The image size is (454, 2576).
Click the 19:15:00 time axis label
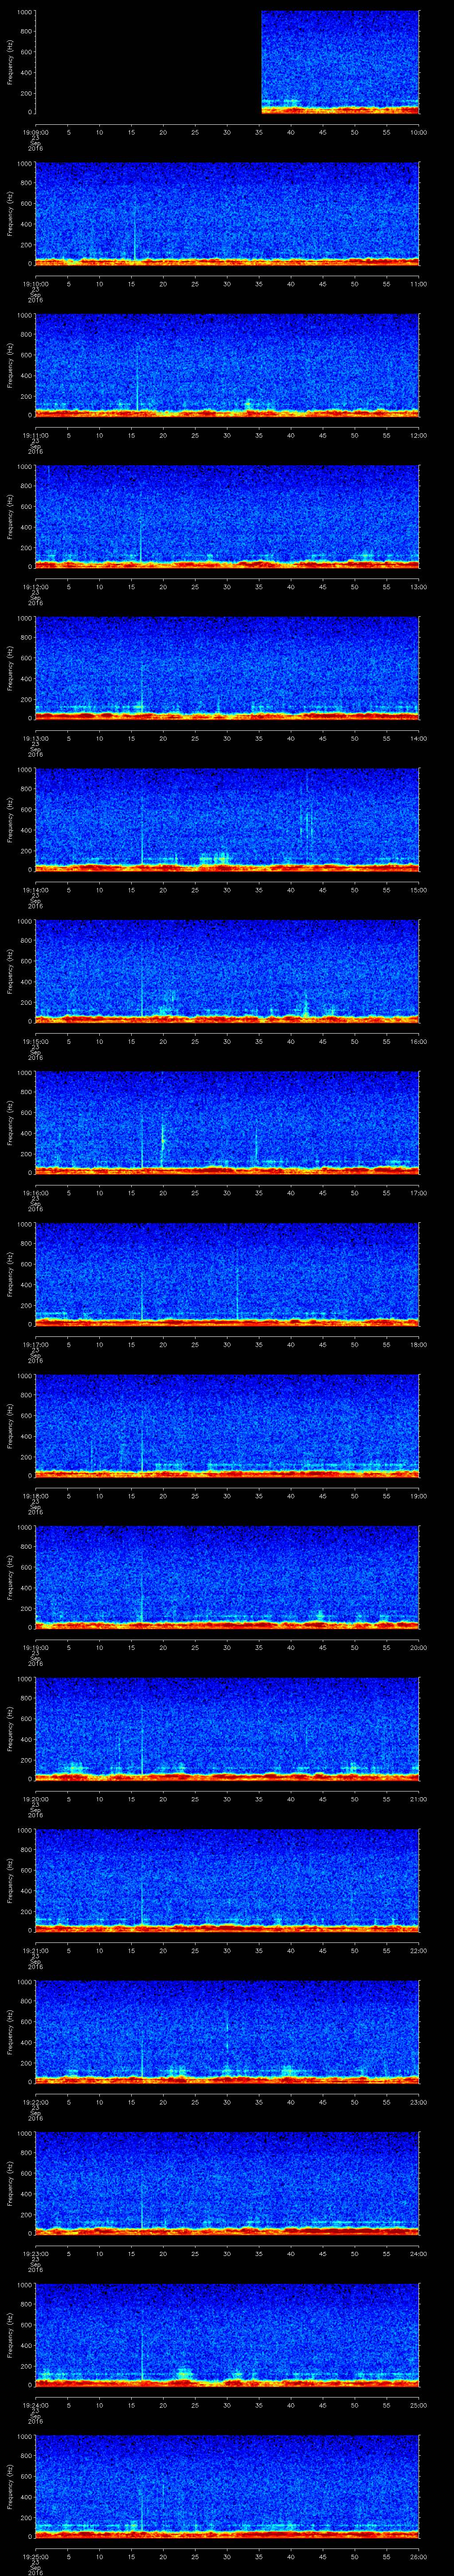tap(36, 1041)
